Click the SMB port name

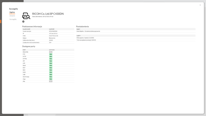point(24,72)
